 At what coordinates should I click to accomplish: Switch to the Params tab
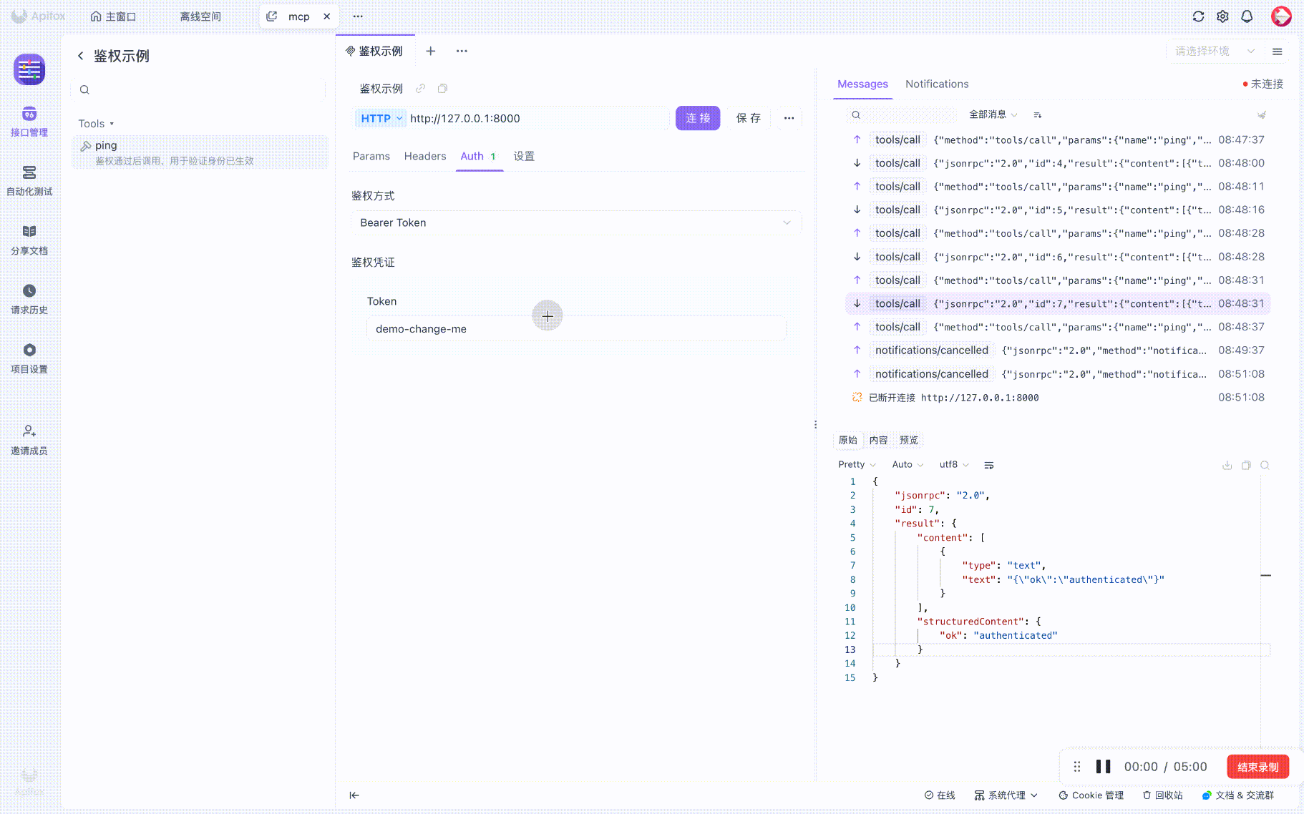pos(371,156)
